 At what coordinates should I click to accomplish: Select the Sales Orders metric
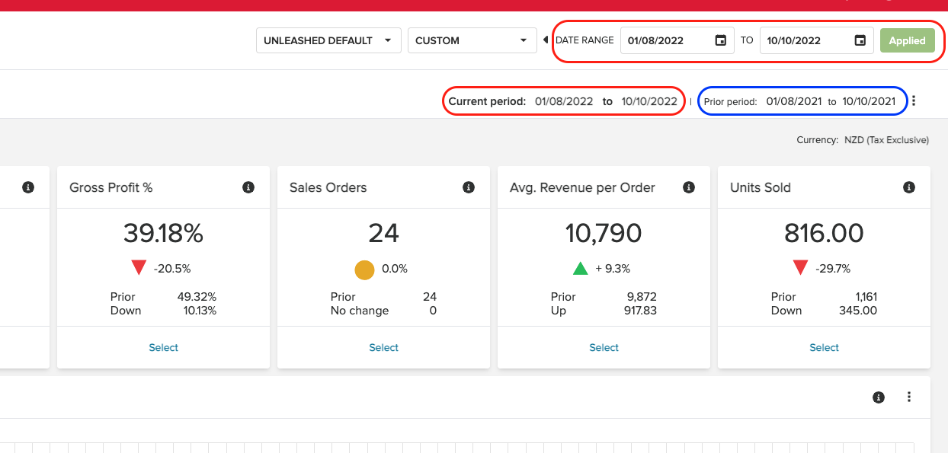383,347
